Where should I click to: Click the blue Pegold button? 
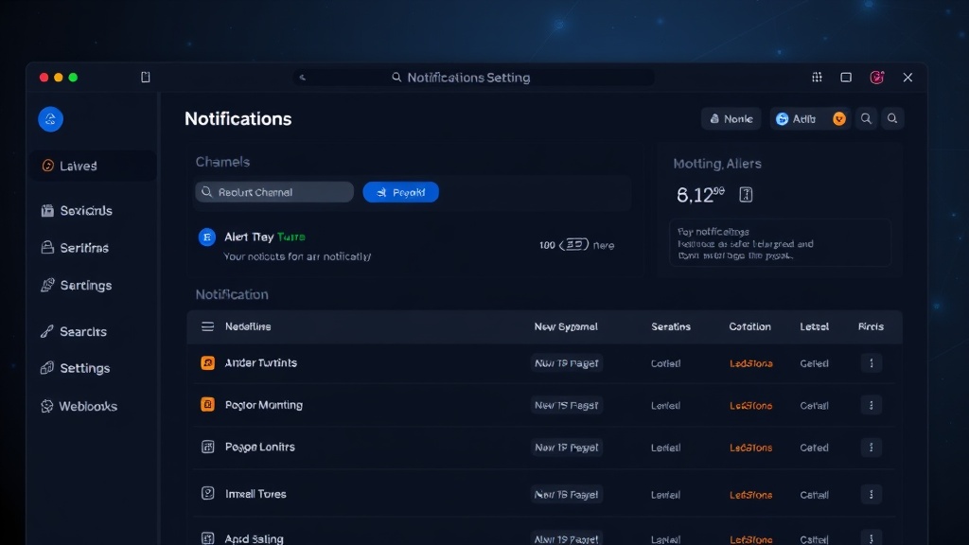click(x=400, y=191)
